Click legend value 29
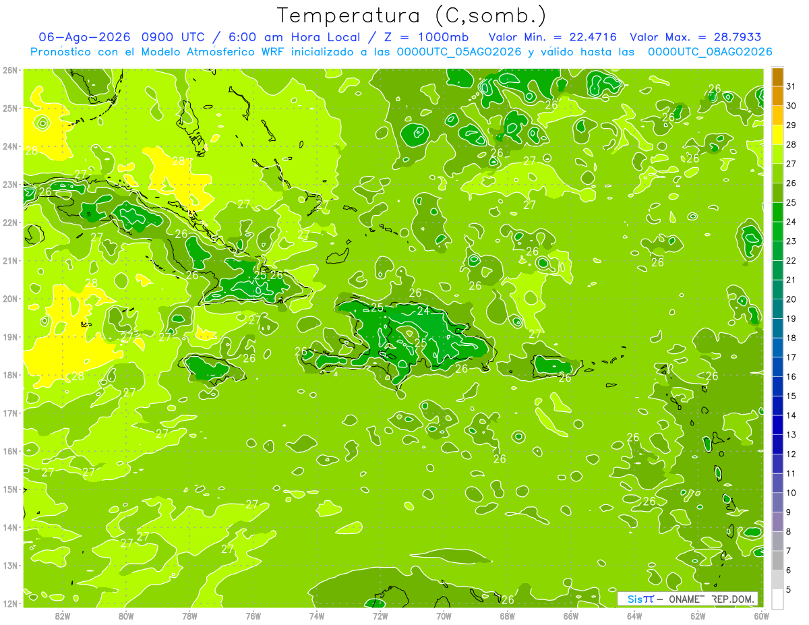The width and height of the screenshot is (809, 625). pyautogui.click(x=791, y=125)
